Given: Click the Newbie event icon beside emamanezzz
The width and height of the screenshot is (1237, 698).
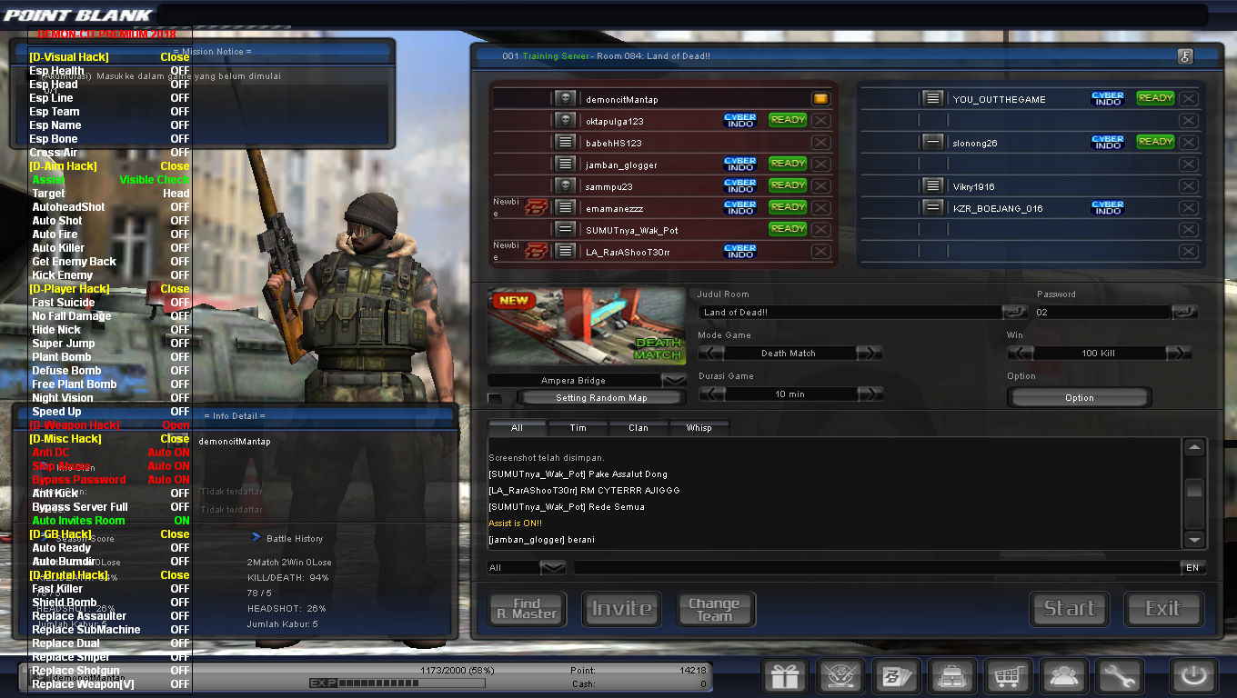Looking at the screenshot, I should click(536, 208).
